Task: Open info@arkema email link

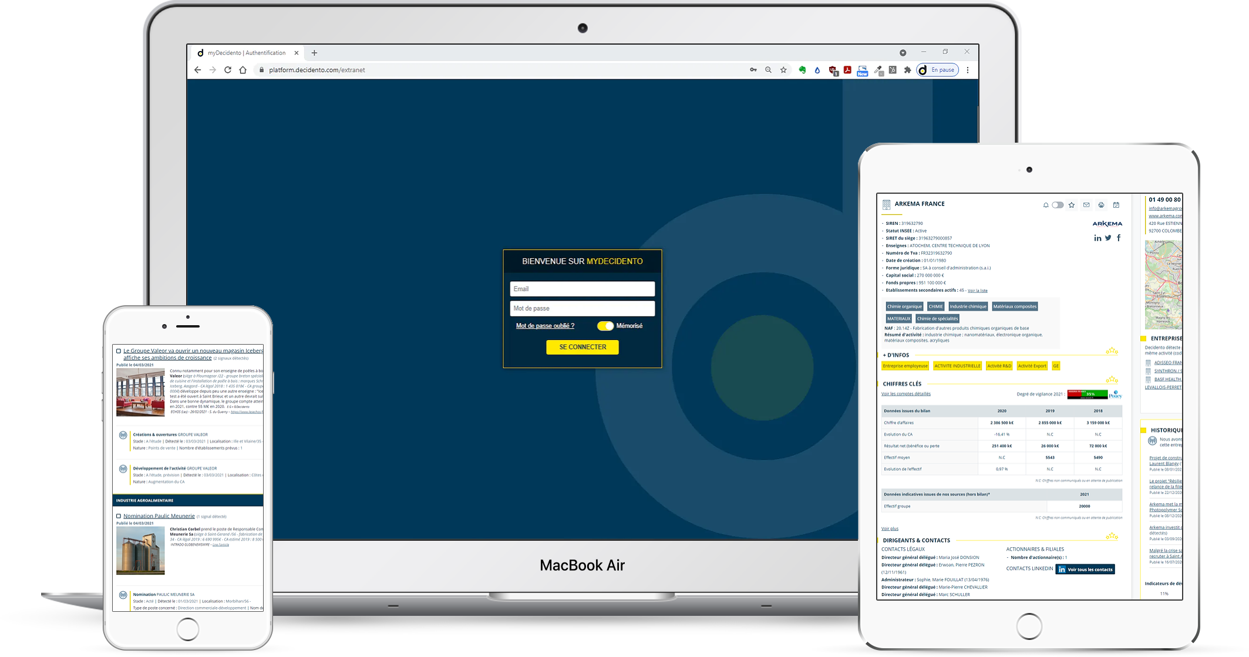Action: point(1165,208)
